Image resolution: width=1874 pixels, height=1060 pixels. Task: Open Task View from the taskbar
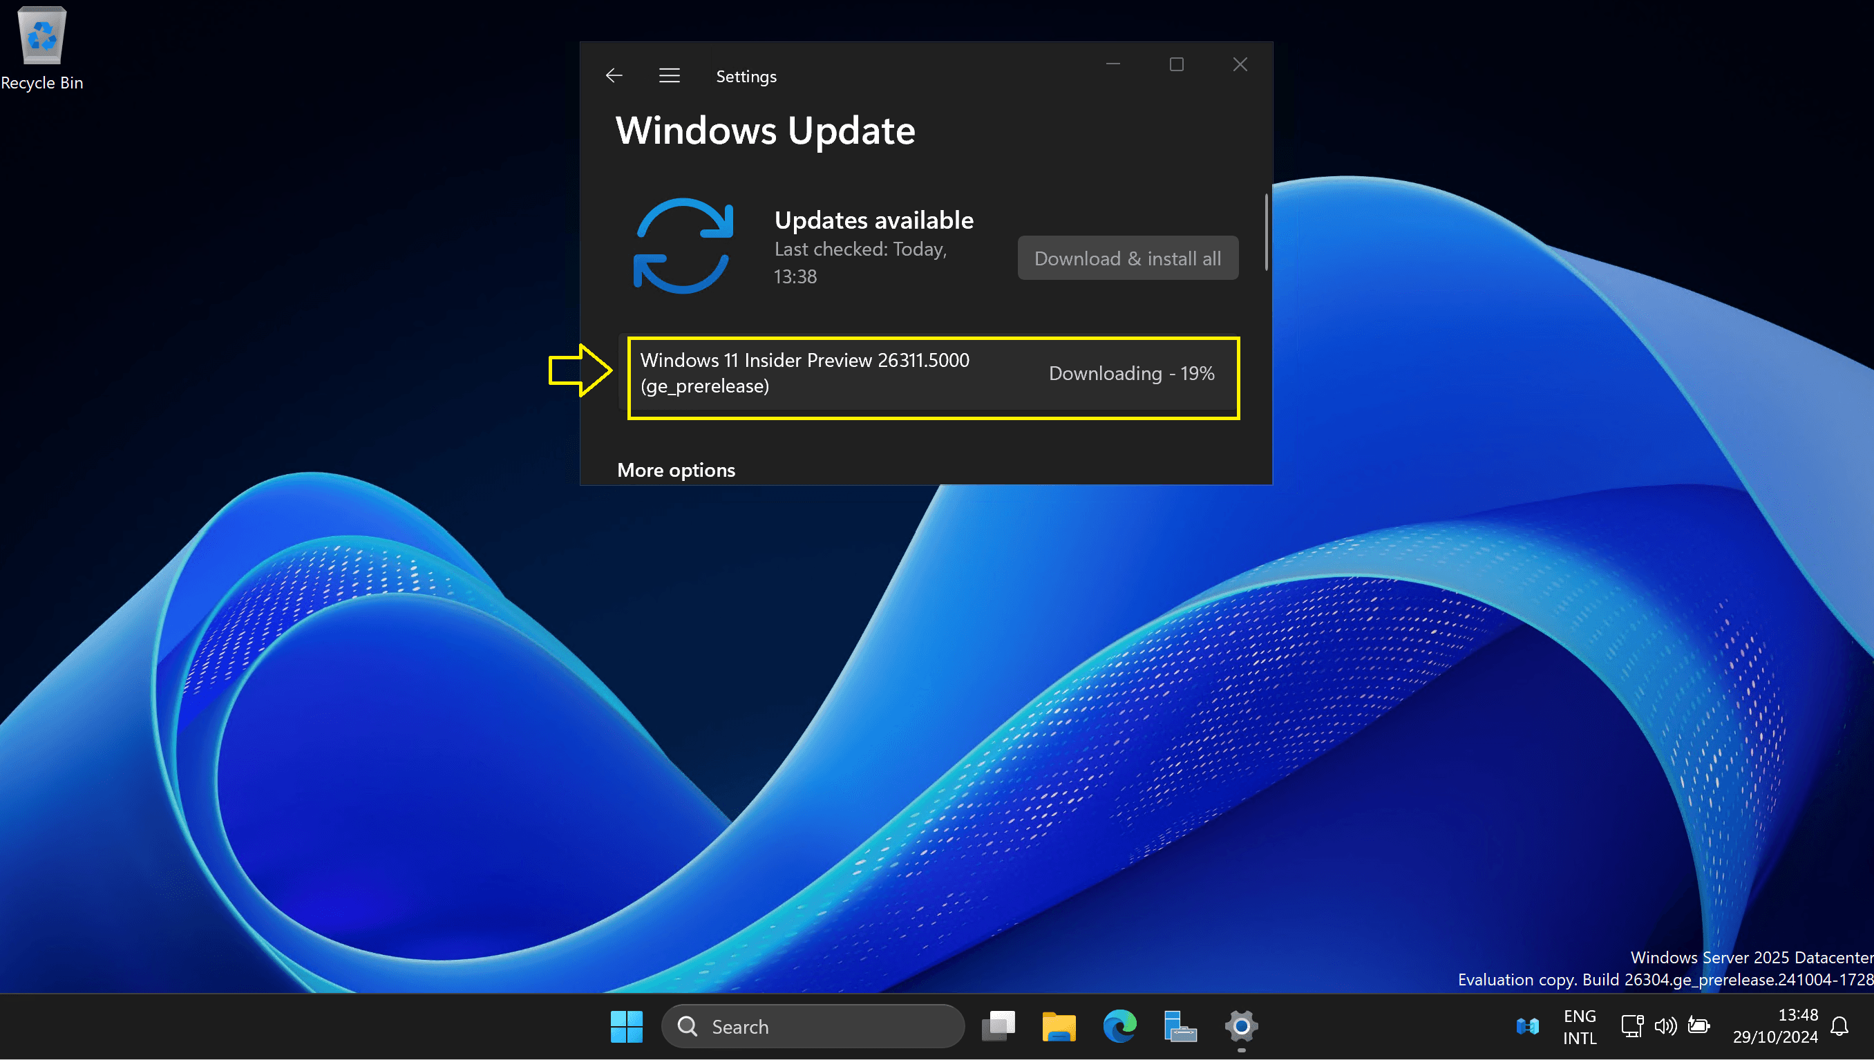click(998, 1027)
